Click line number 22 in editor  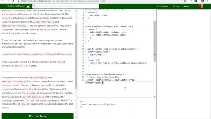pos(83,49)
